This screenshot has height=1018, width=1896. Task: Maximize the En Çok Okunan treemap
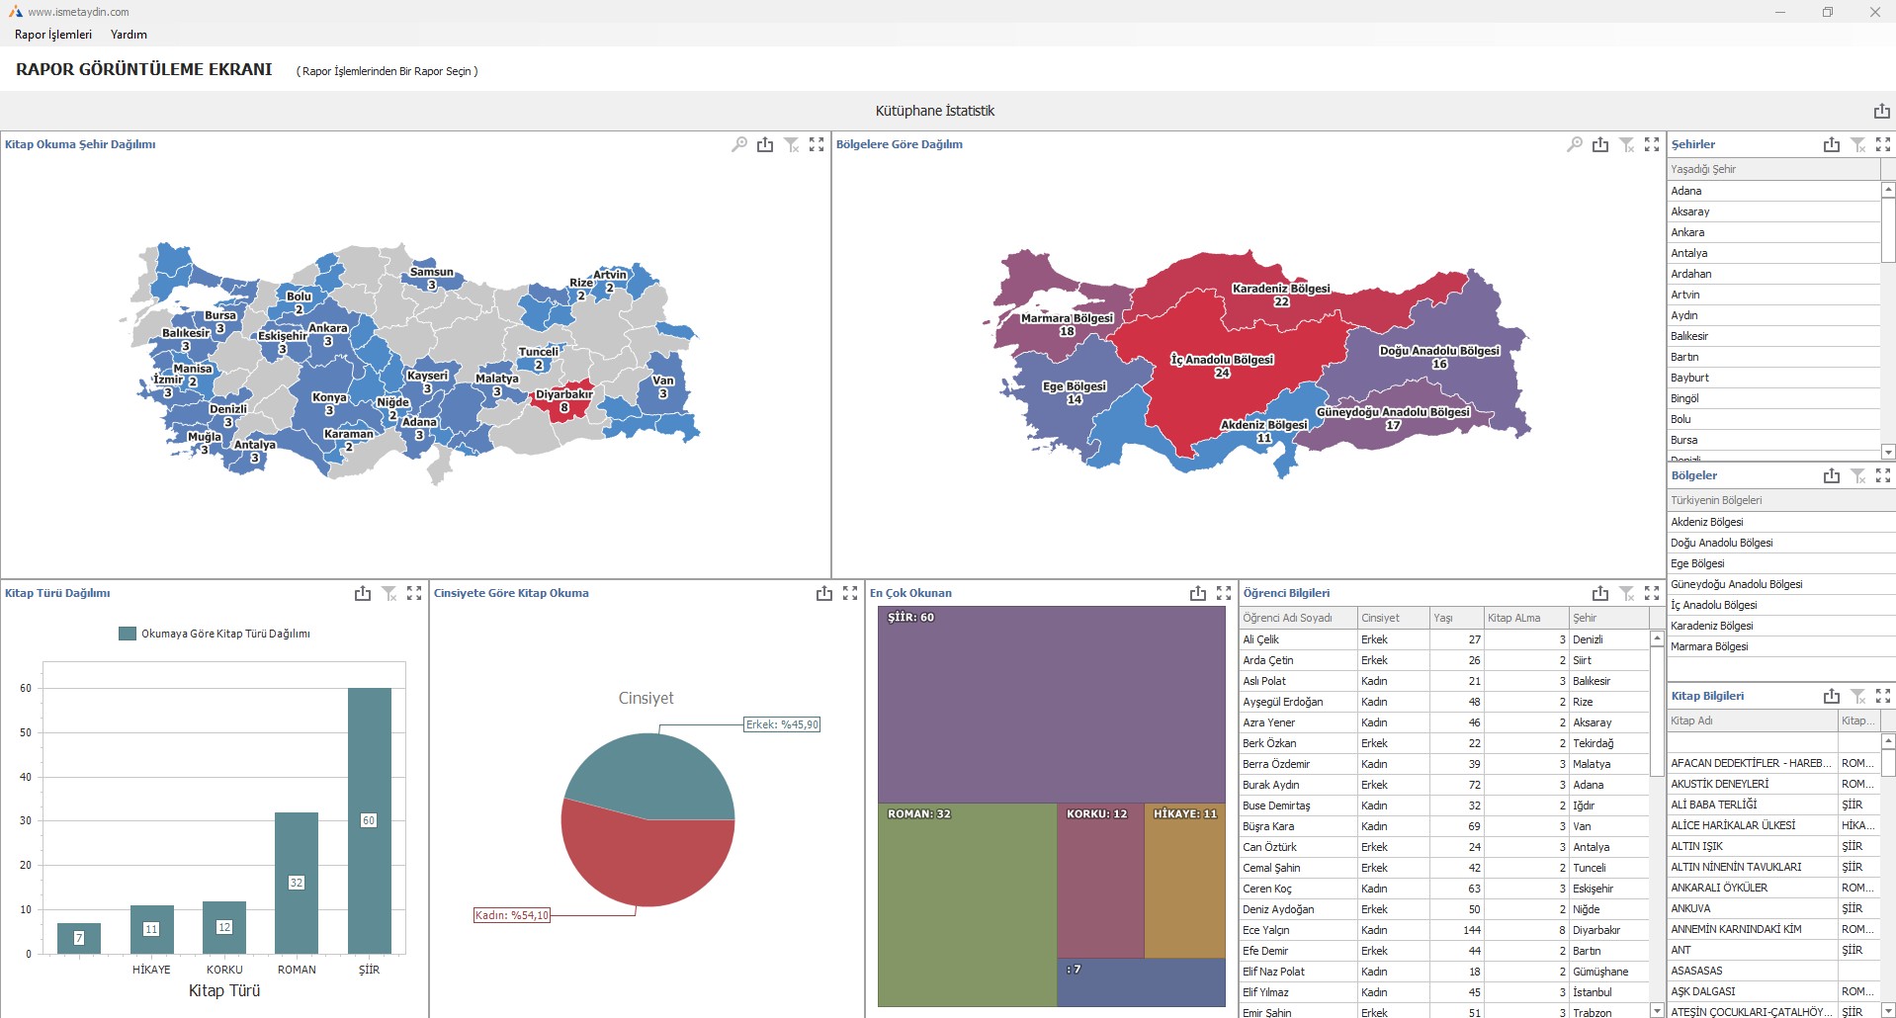point(1224,594)
